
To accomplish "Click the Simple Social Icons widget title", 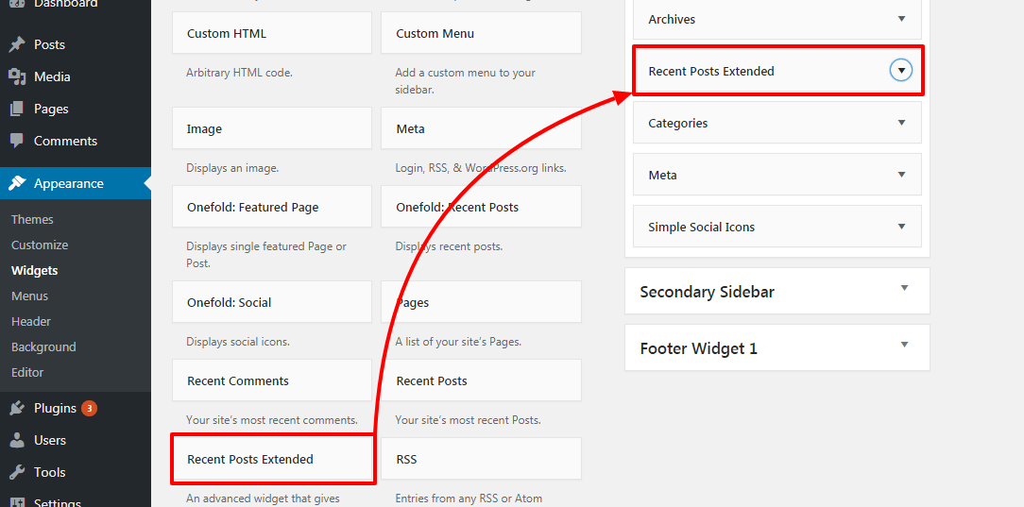I will coord(701,228).
